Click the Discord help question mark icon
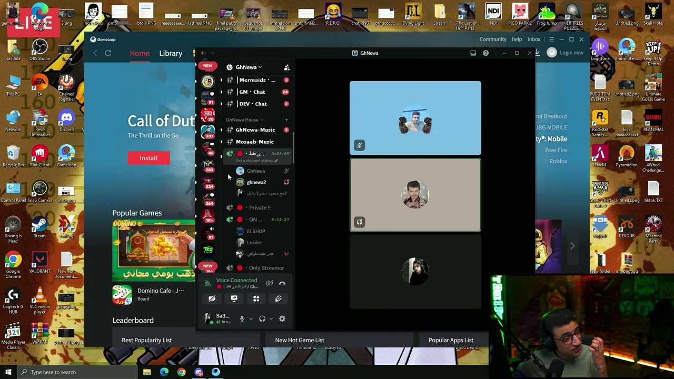The image size is (674, 379). 485,53
